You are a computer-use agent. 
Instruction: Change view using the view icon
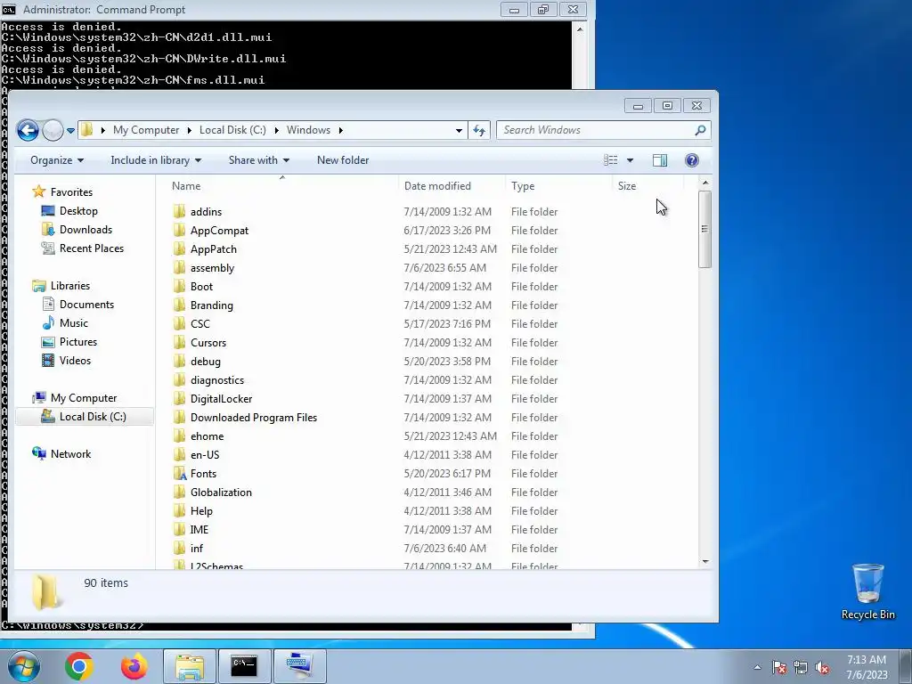click(x=610, y=160)
